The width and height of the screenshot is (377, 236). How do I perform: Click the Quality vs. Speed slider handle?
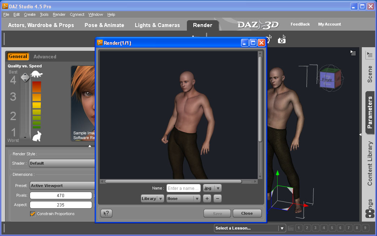pos(25,77)
